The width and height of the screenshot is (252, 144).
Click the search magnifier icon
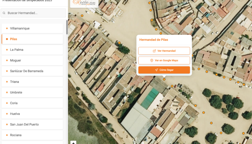4,13
